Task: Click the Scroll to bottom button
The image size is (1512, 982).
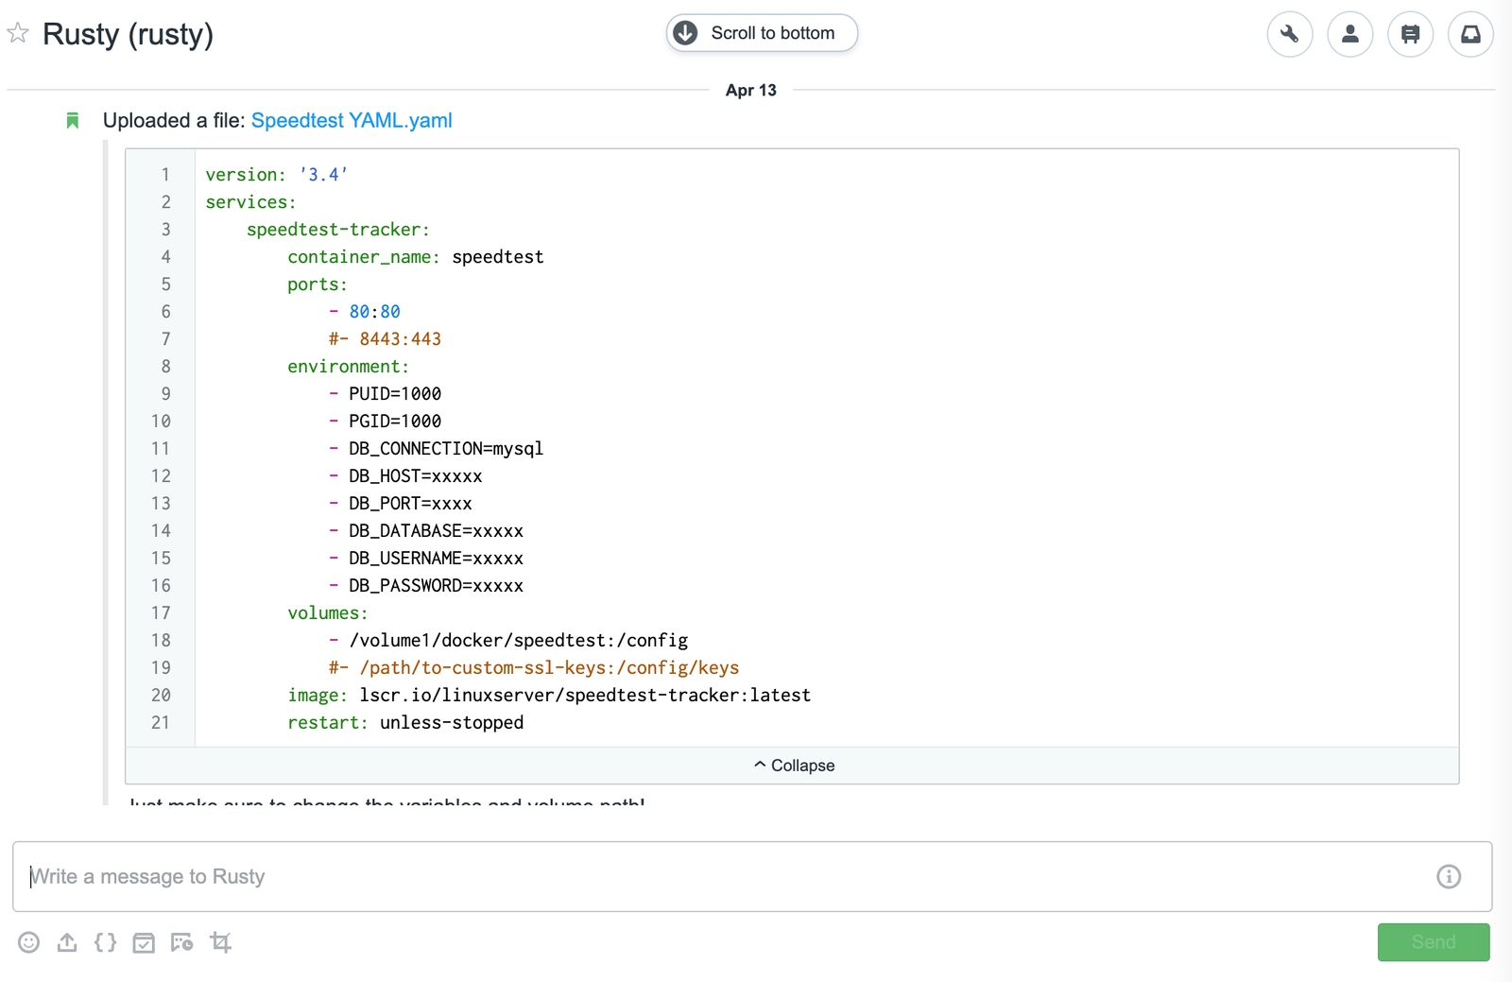Action: pos(761,32)
